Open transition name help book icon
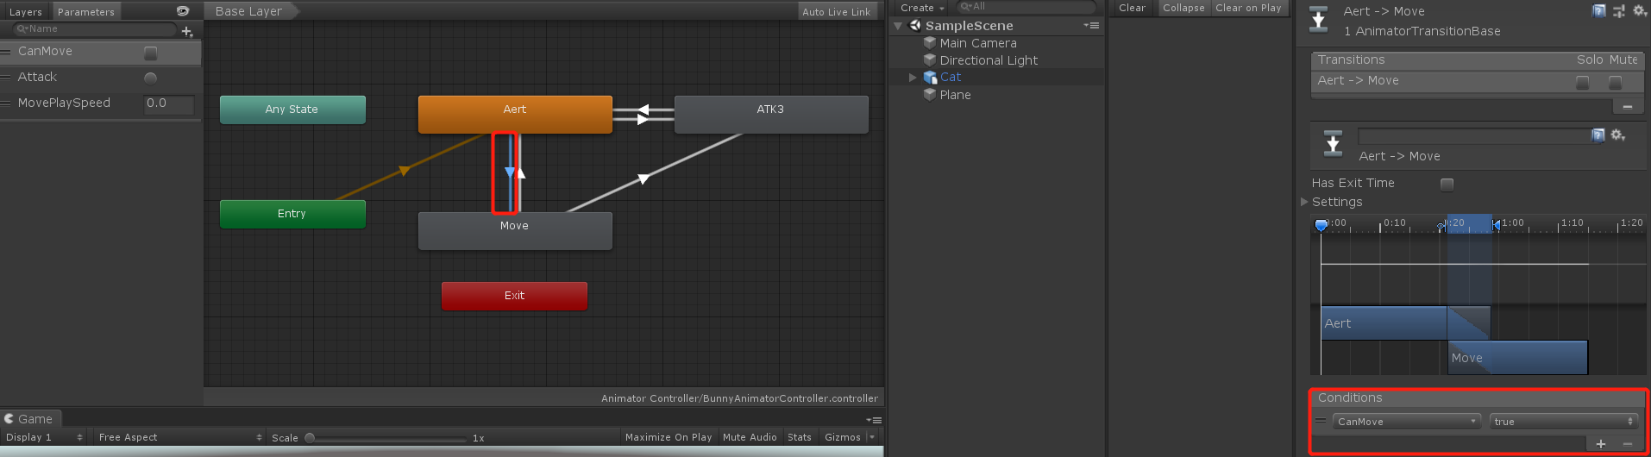Viewport: 1651px width, 457px height. [1598, 135]
